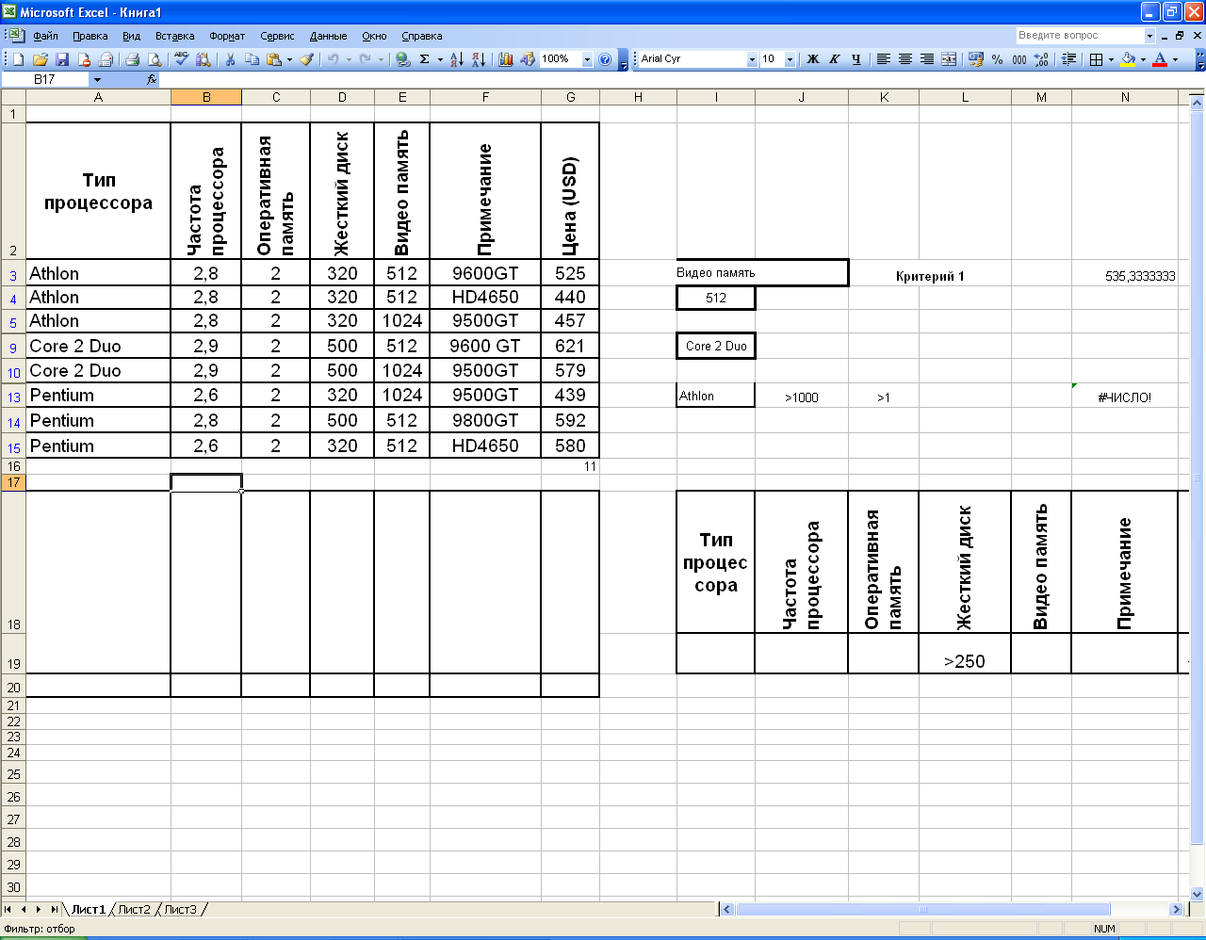Image resolution: width=1206 pixels, height=940 pixels.
Task: Apply yellow fill color bucket
Action: click(1128, 59)
